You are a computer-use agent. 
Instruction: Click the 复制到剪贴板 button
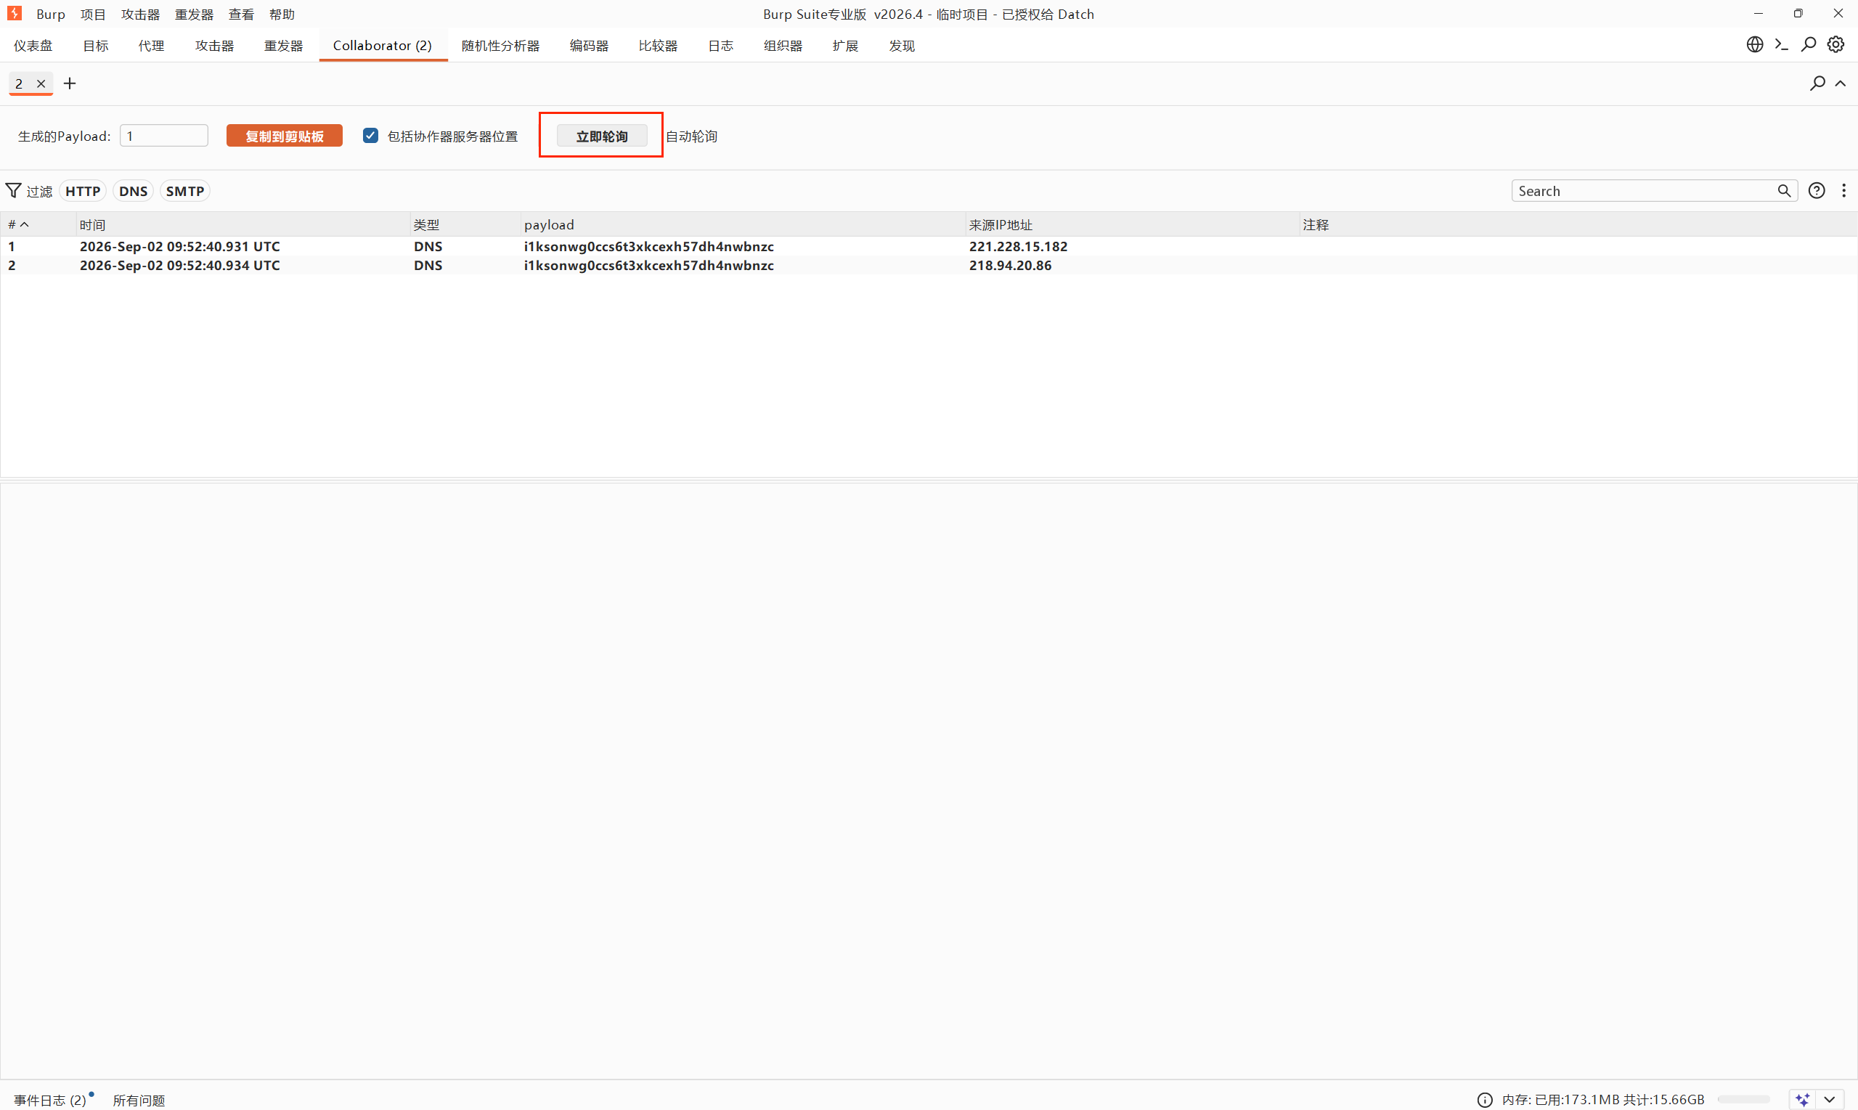pyautogui.click(x=284, y=135)
